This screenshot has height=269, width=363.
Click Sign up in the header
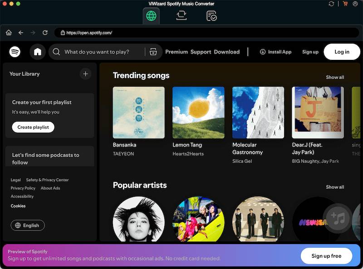click(x=310, y=52)
